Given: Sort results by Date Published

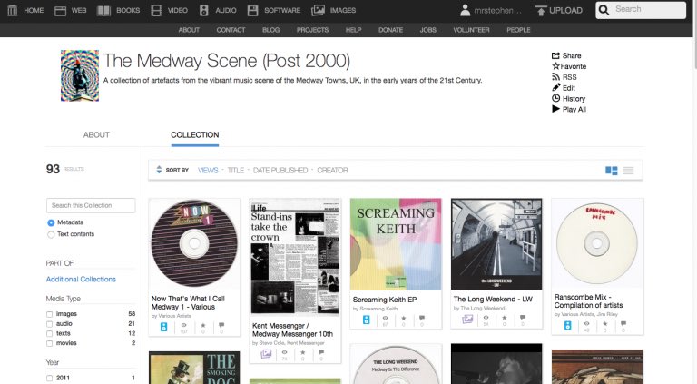Looking at the screenshot, I should click(x=280, y=171).
